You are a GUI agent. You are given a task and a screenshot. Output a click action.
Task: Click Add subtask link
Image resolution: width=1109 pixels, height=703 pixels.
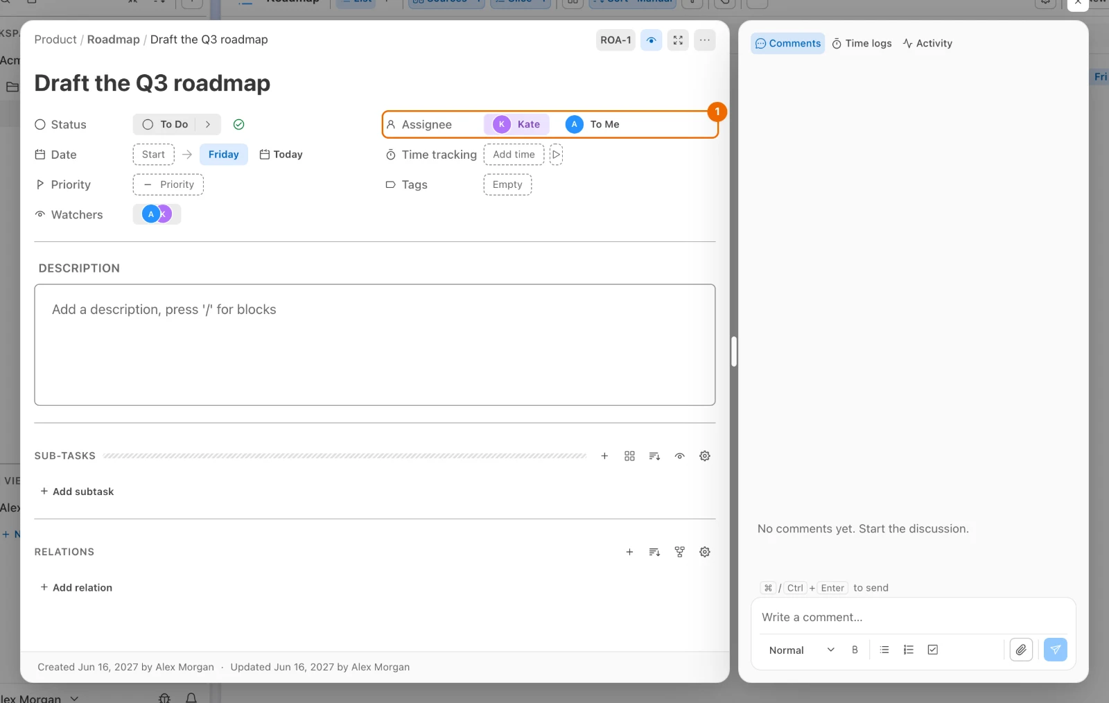77,492
